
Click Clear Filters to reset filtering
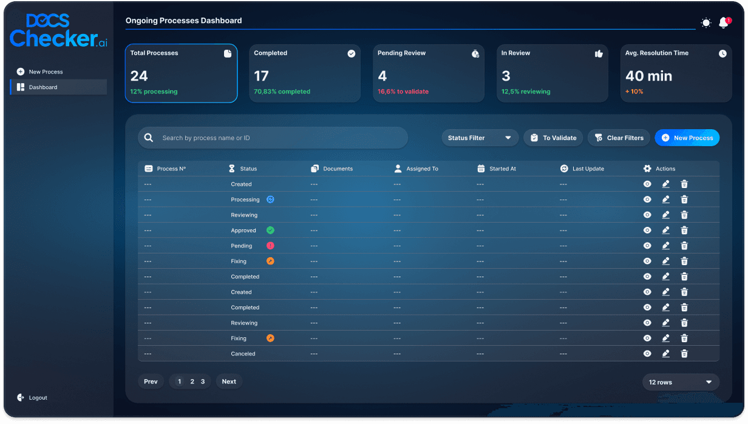[619, 138]
